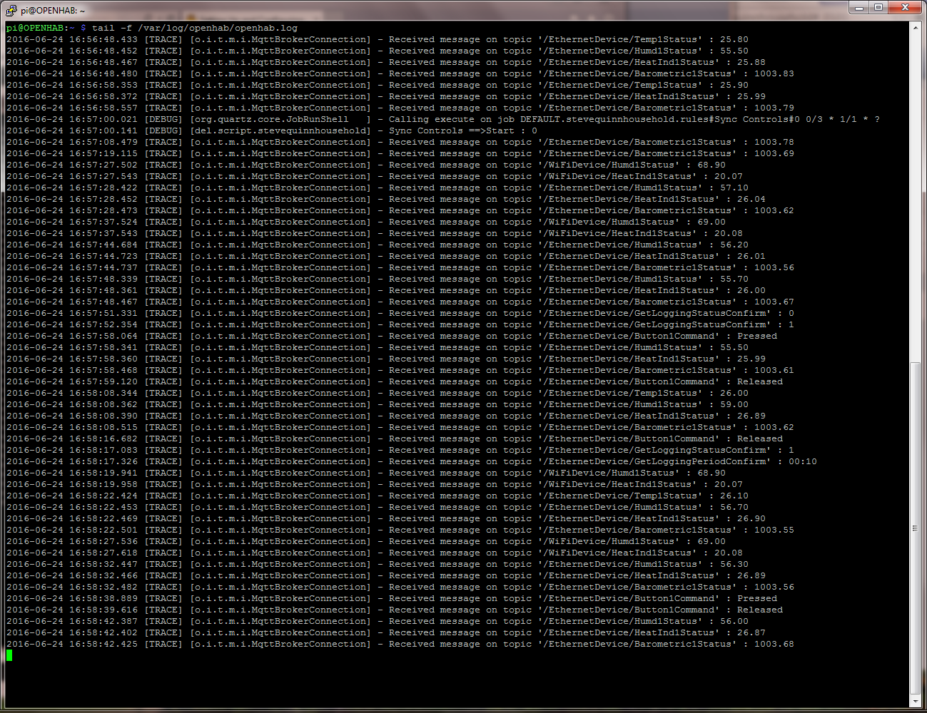Click the terminal vertical scrollbar thumb
The height and width of the screenshot is (713, 927).
pos(916,528)
